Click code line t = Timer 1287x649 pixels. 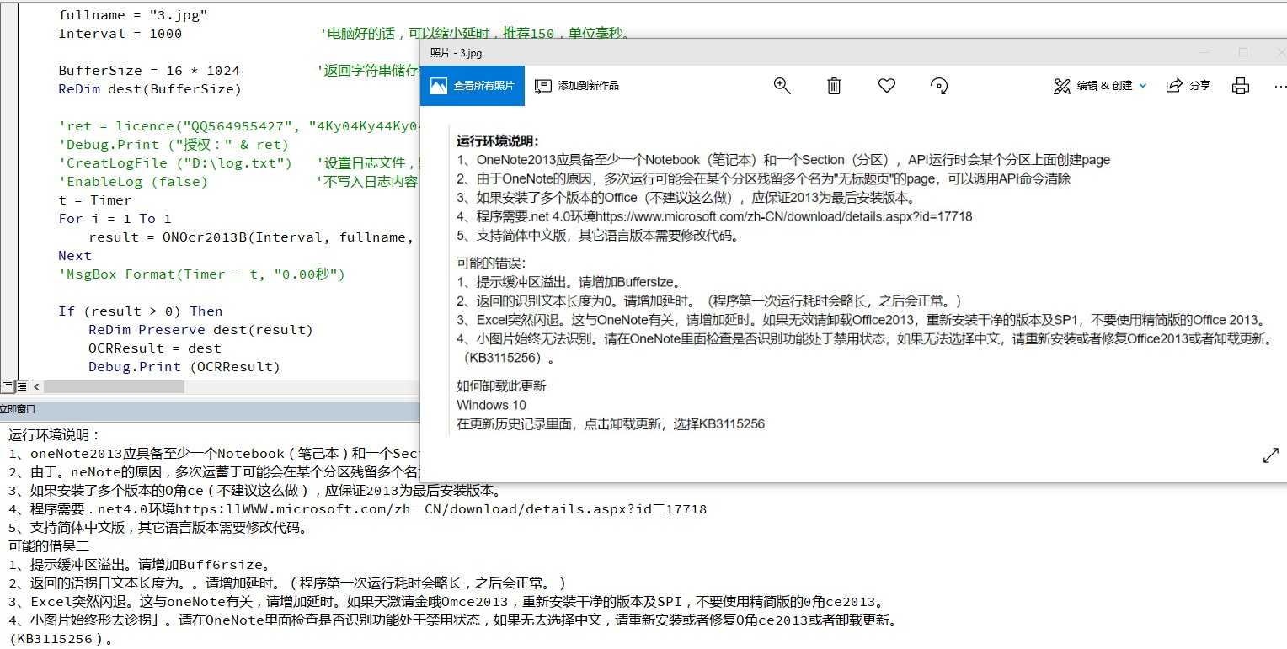(x=95, y=200)
